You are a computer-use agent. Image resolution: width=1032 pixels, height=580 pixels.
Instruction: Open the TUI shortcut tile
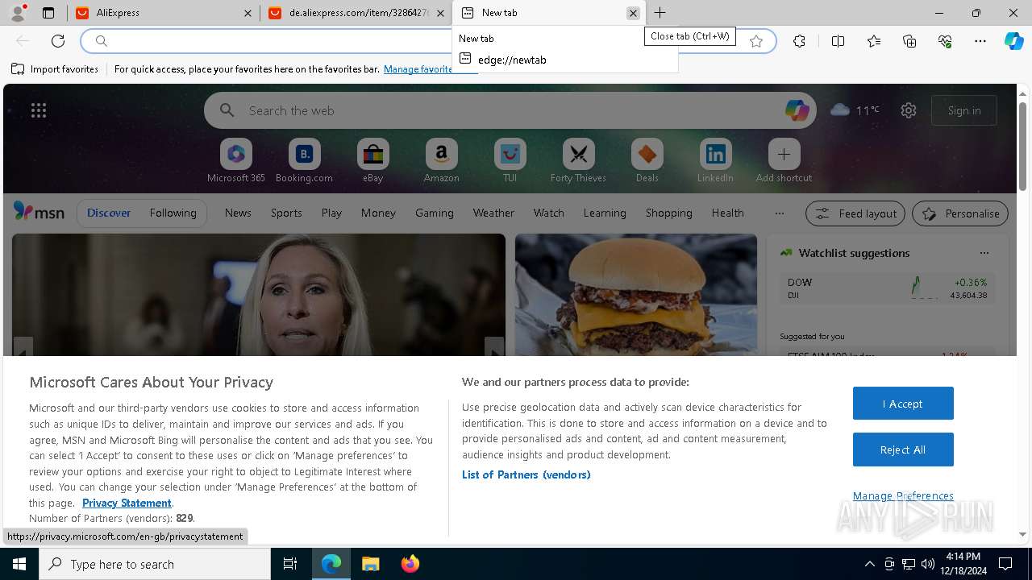(510, 161)
